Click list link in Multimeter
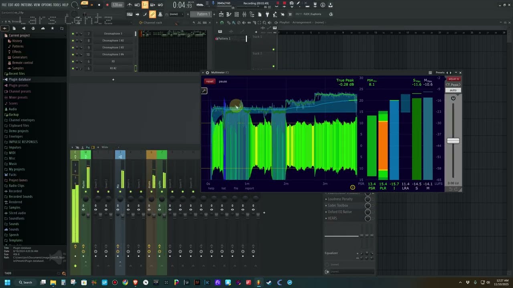513x288 pixels. click(224, 188)
